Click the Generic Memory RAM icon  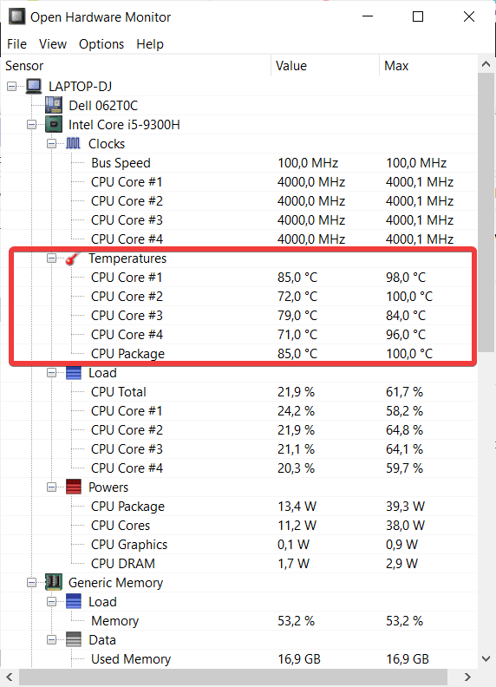pyautogui.click(x=54, y=582)
